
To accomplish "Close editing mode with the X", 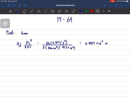I will point(122,5).
